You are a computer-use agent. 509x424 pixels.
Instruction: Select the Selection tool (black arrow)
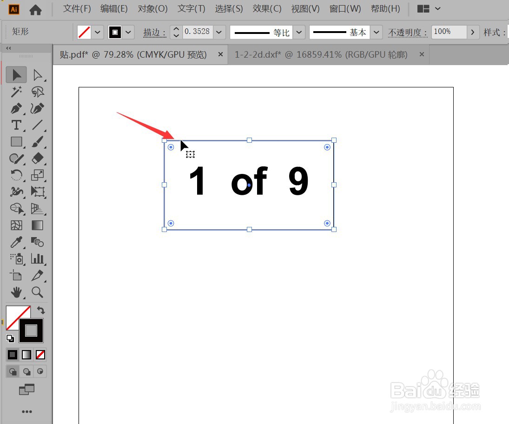tap(16, 75)
